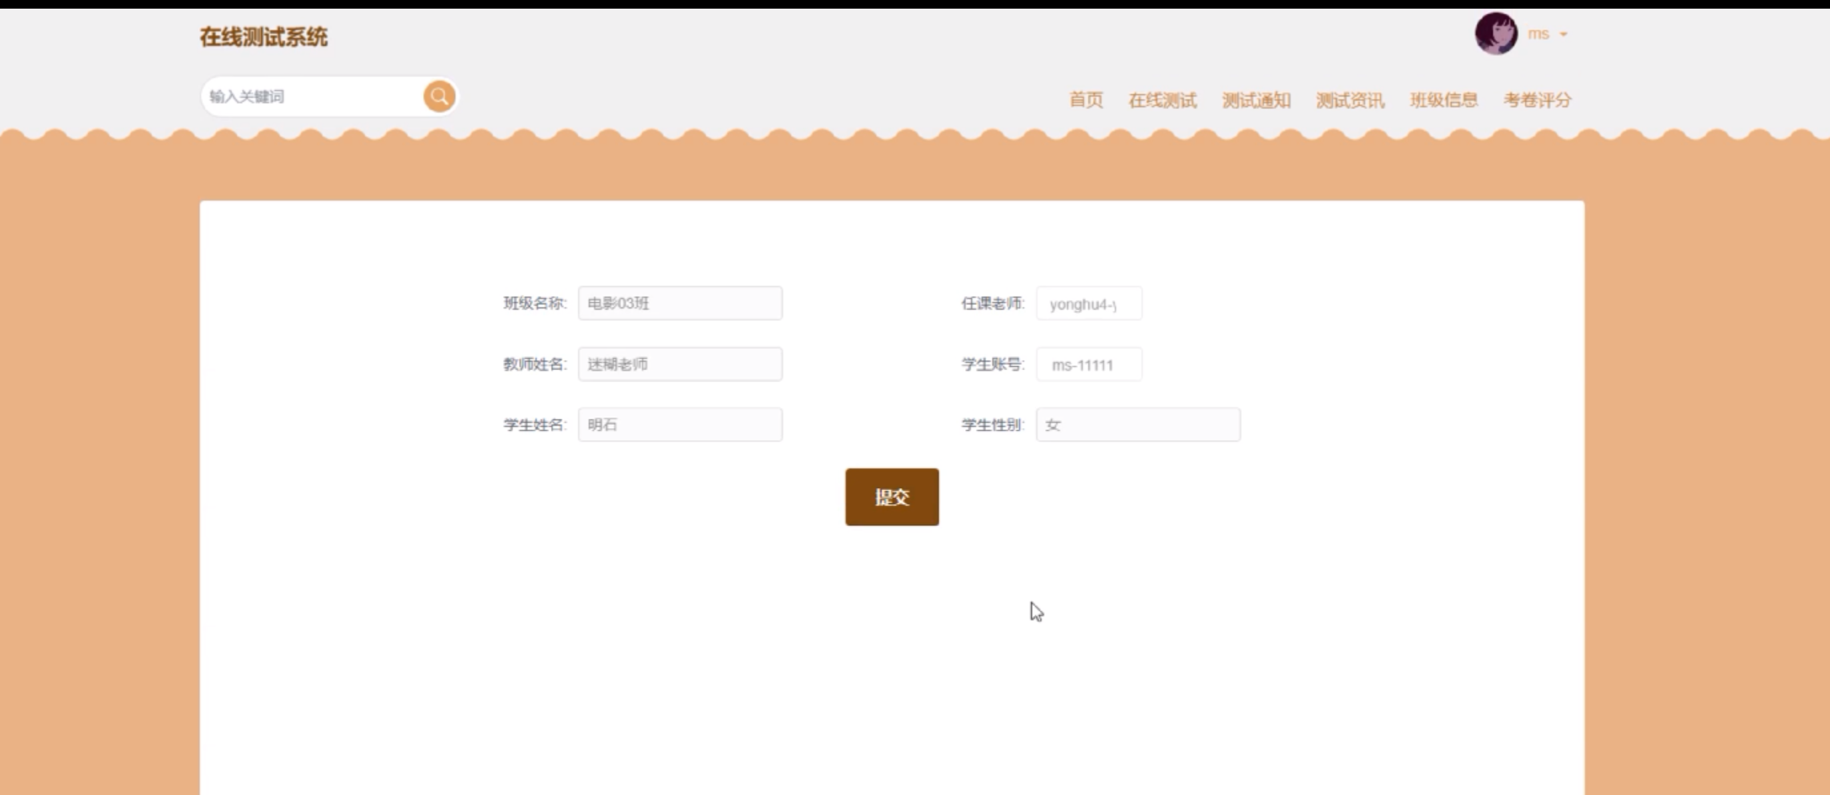Viewport: 1830px width, 795px height.
Task: Click the 学生账号 field with ms-11111
Action: click(x=1088, y=365)
